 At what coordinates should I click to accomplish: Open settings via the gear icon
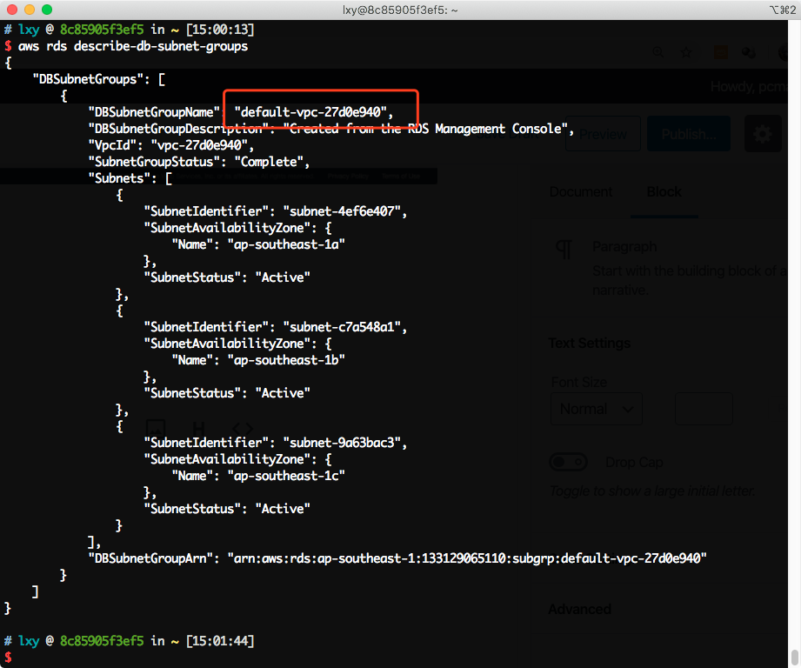(763, 135)
